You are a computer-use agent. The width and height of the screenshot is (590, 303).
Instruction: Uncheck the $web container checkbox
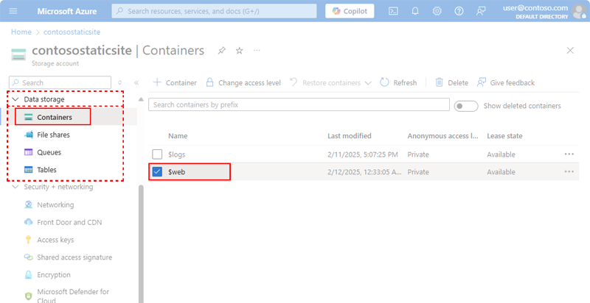pyautogui.click(x=157, y=171)
